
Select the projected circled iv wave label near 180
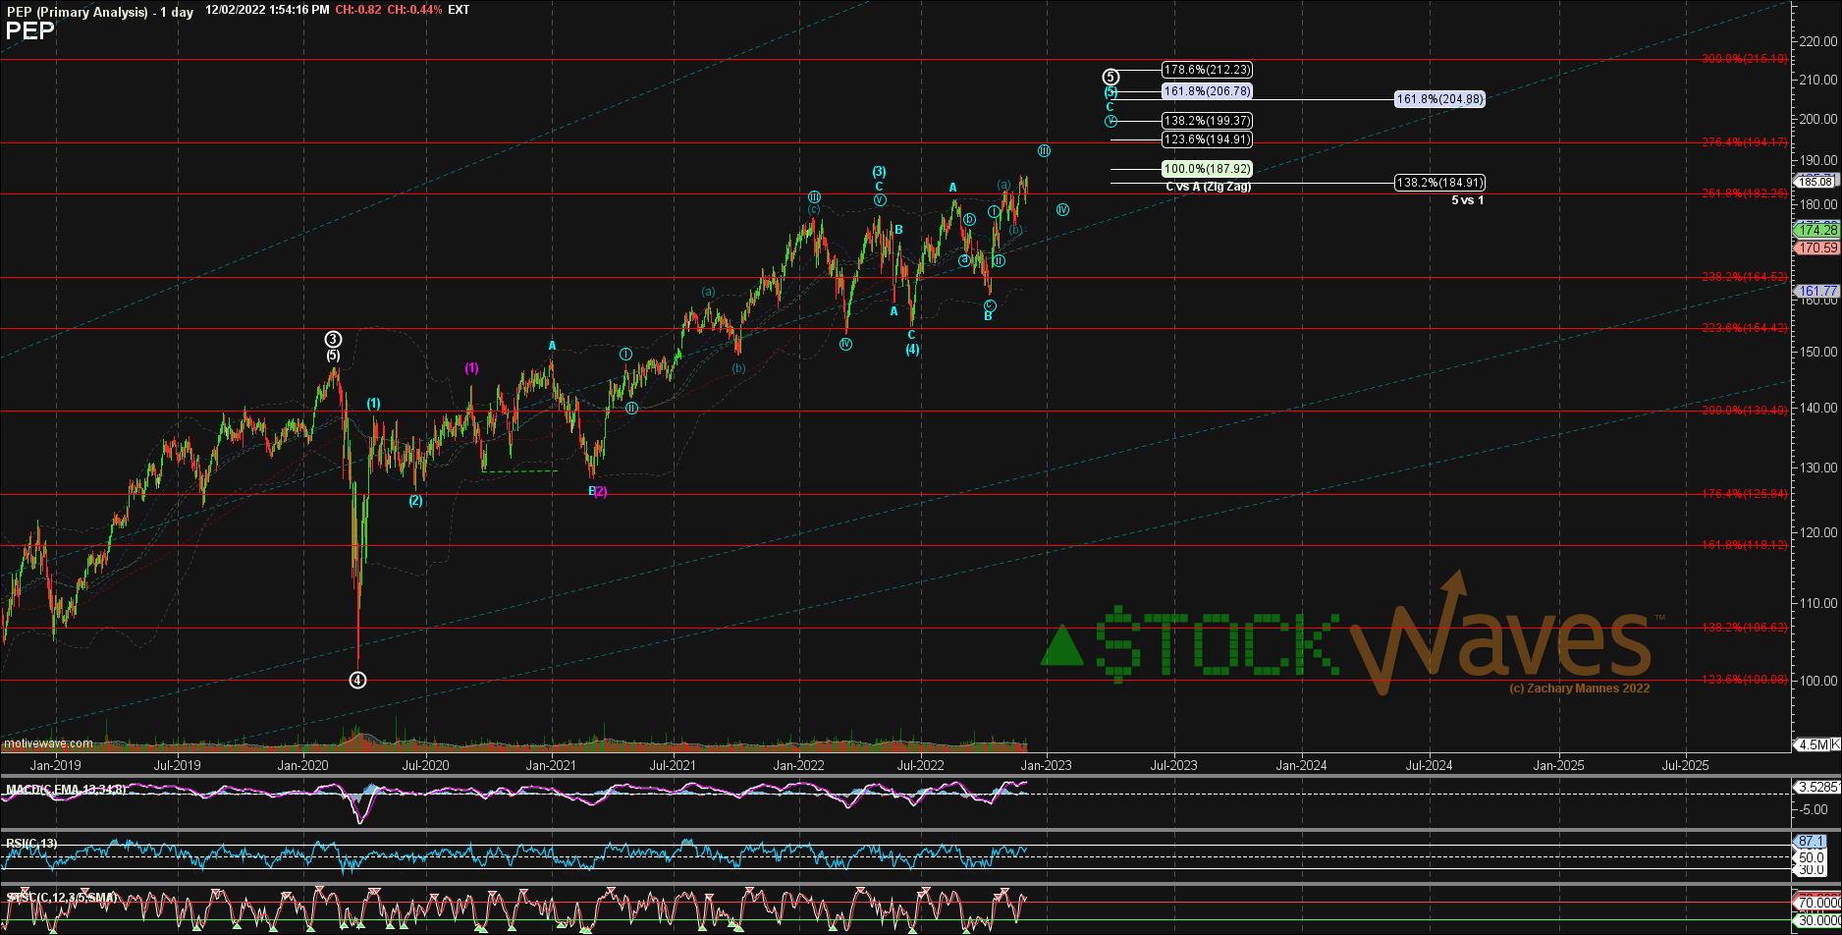tap(1062, 209)
